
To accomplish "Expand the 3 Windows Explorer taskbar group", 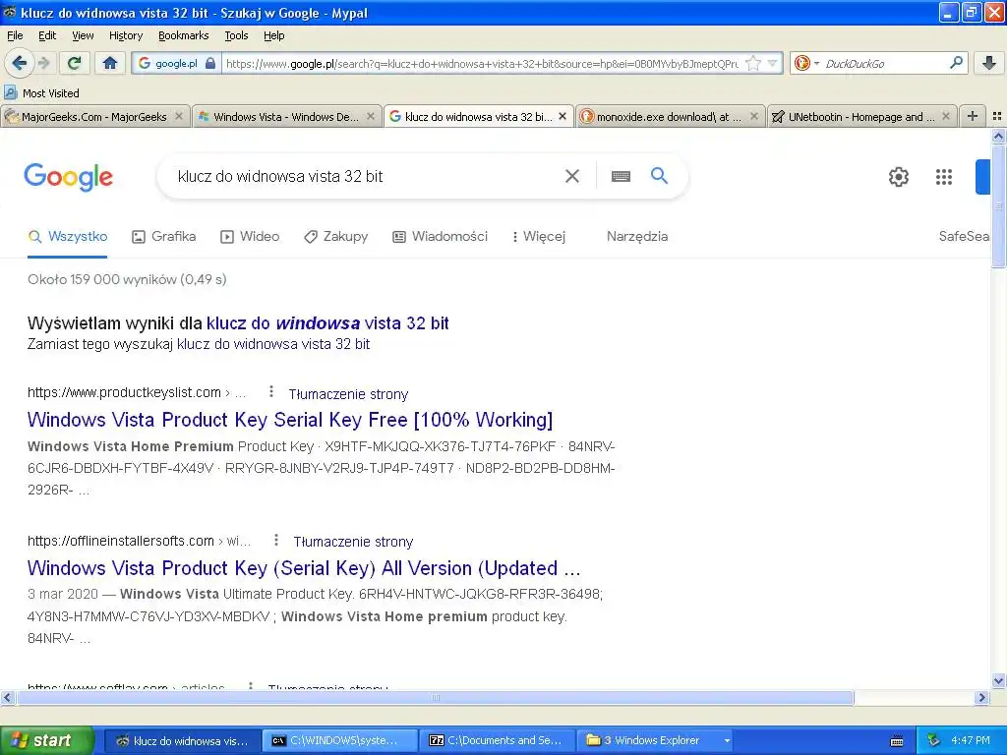I will pos(656,740).
